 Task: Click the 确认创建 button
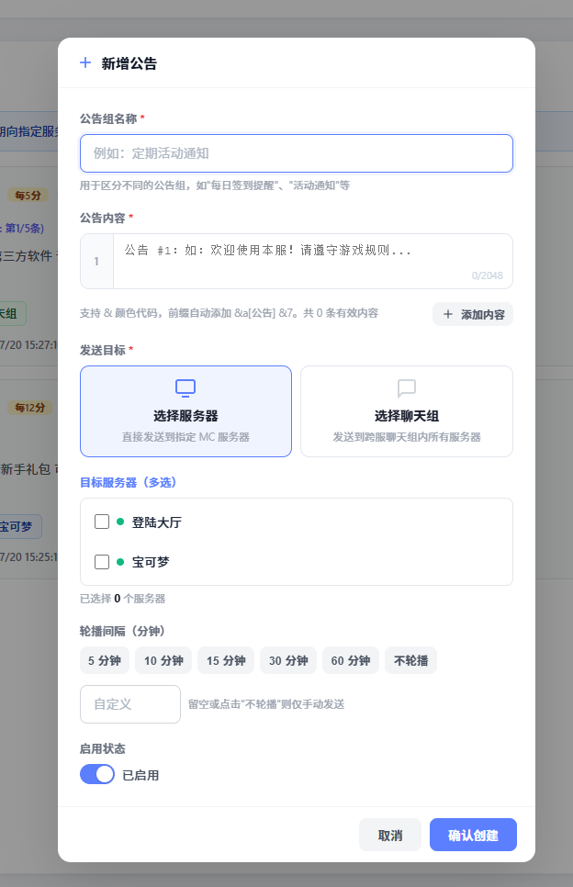point(473,835)
